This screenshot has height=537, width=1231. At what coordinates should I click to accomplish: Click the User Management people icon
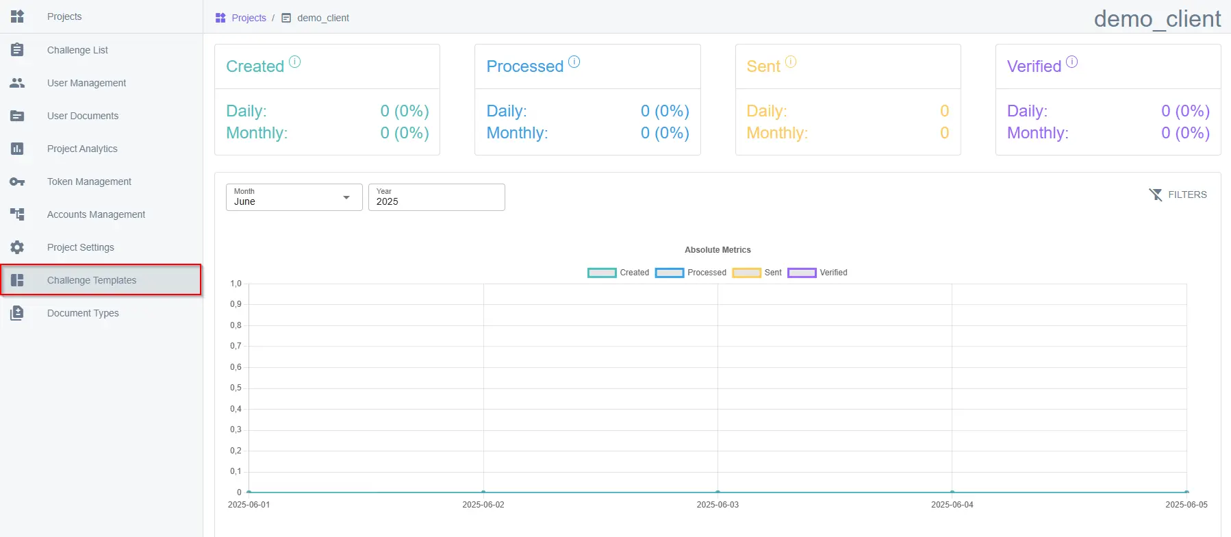(17, 83)
